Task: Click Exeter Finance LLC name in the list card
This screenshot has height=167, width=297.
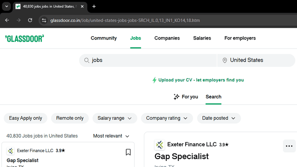Action: tap(35, 150)
